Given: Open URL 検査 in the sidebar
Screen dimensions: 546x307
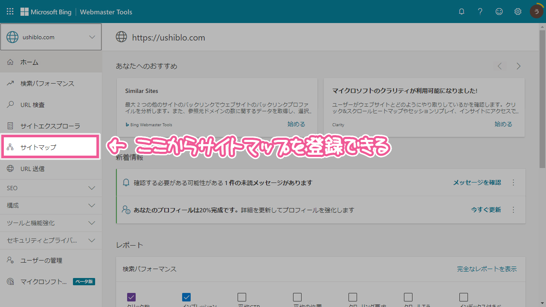Looking at the screenshot, I should [51, 105].
